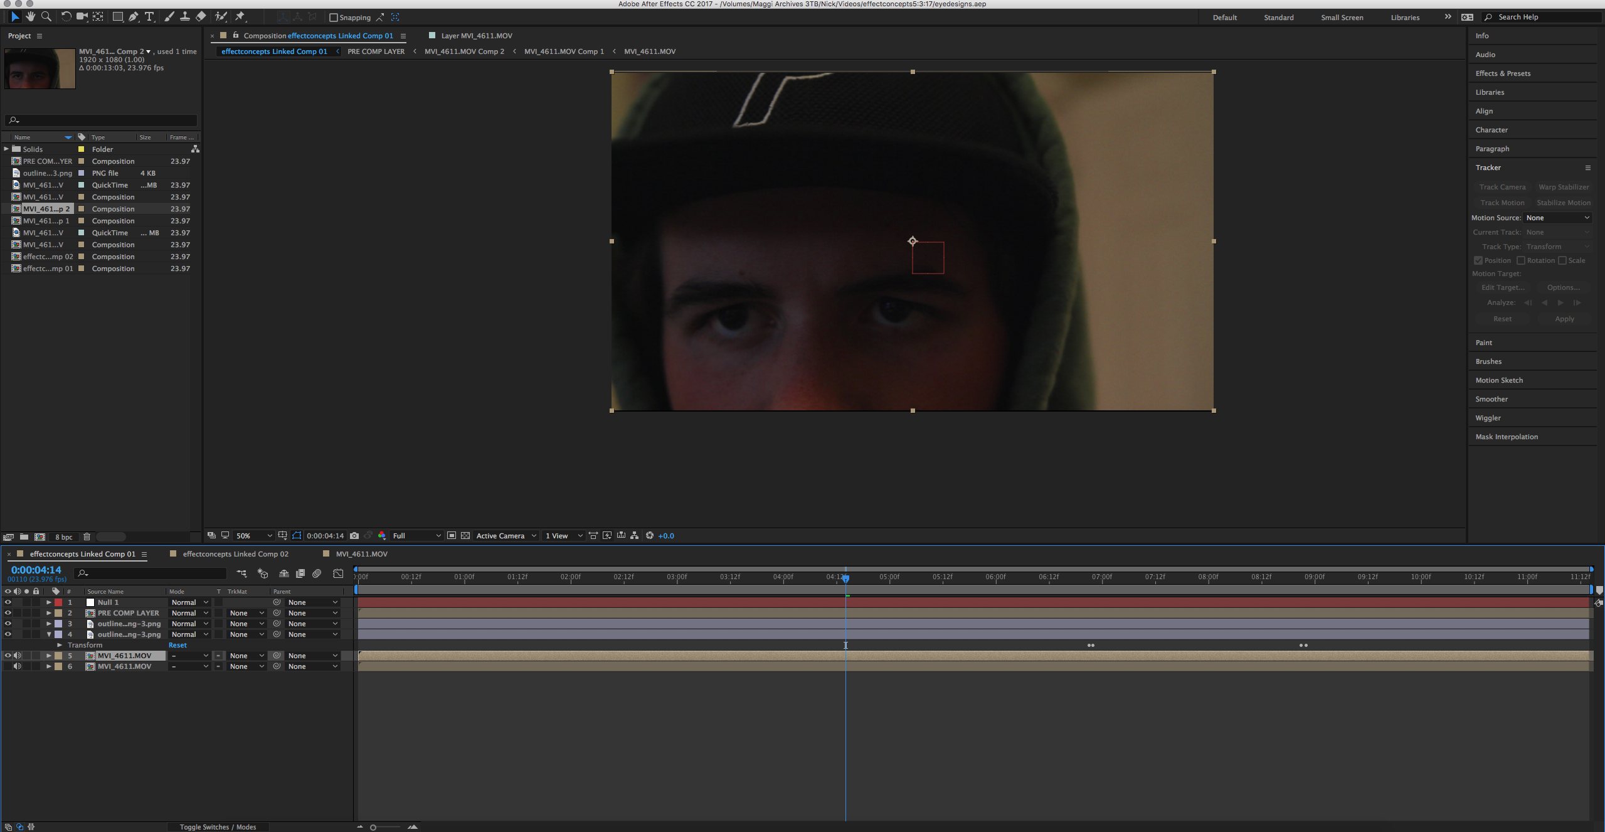Viewport: 1605px width, 832px height.
Task: Hide the Null 1 layer
Action: [x=8, y=602]
